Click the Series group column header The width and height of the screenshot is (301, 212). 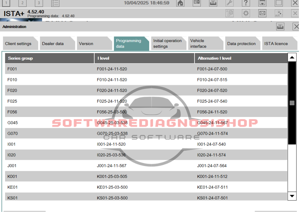50,58
